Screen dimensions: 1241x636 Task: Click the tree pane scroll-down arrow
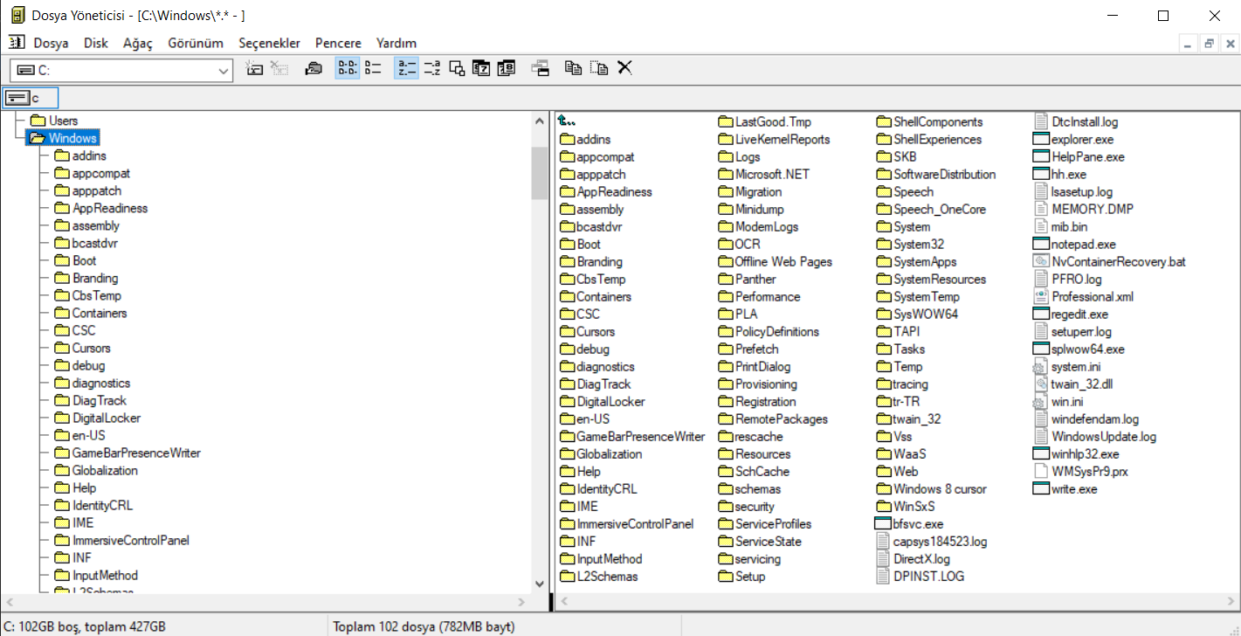coord(540,584)
